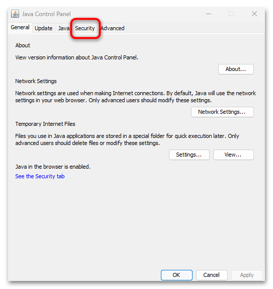Click the Java coffee cup title bar icon
Viewport: 273px width, 289px height.
15,14
